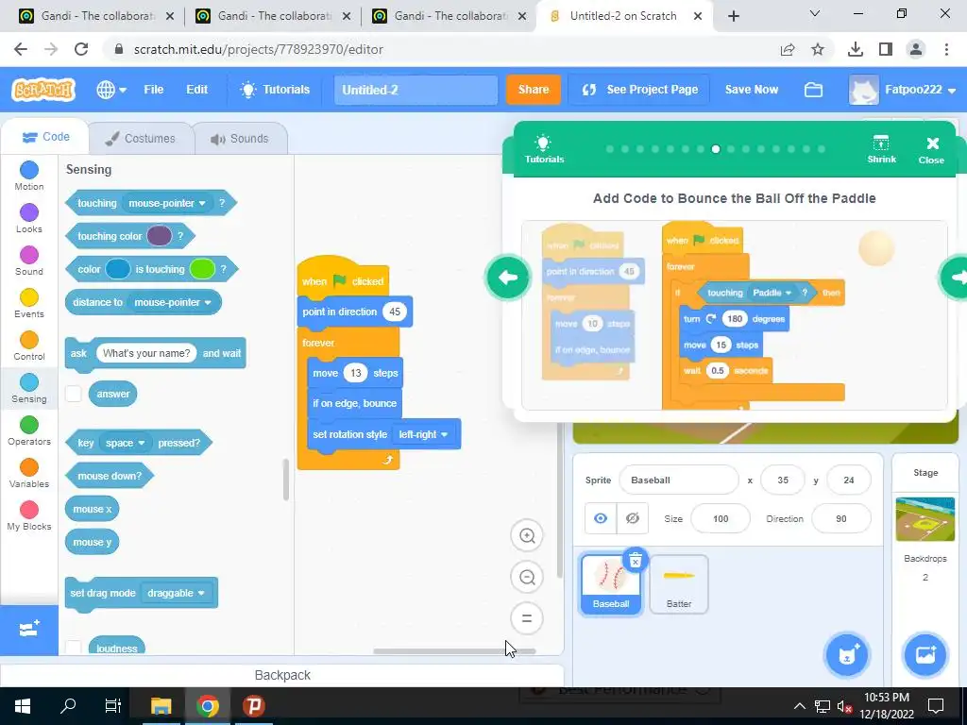The image size is (967, 725).
Task: Shrink the tutorial card
Action: [x=881, y=148]
